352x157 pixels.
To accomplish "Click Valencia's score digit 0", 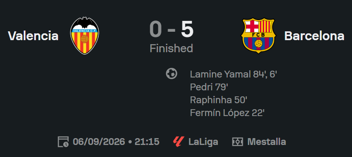I will click(156, 30).
